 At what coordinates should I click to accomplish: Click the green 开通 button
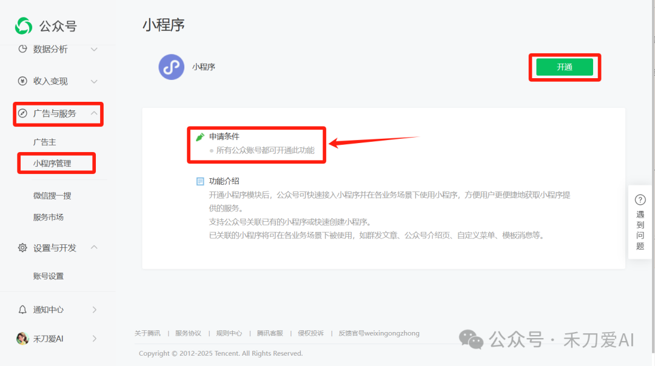coord(565,67)
